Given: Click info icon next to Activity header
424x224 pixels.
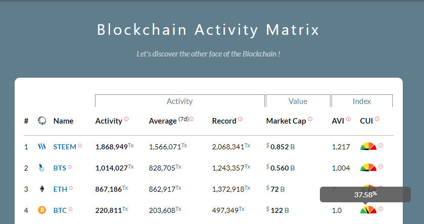Looking at the screenshot, I should click(x=126, y=119).
